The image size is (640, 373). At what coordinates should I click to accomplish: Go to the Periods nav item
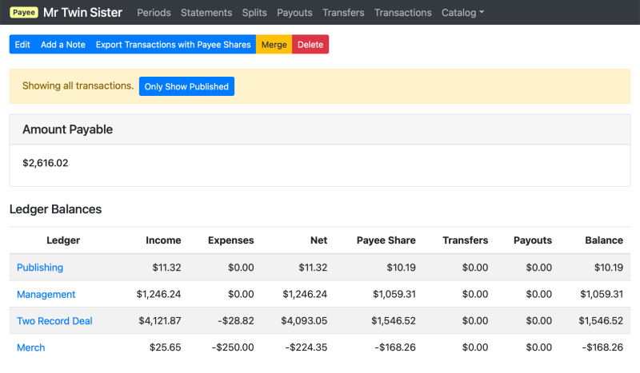pos(154,13)
